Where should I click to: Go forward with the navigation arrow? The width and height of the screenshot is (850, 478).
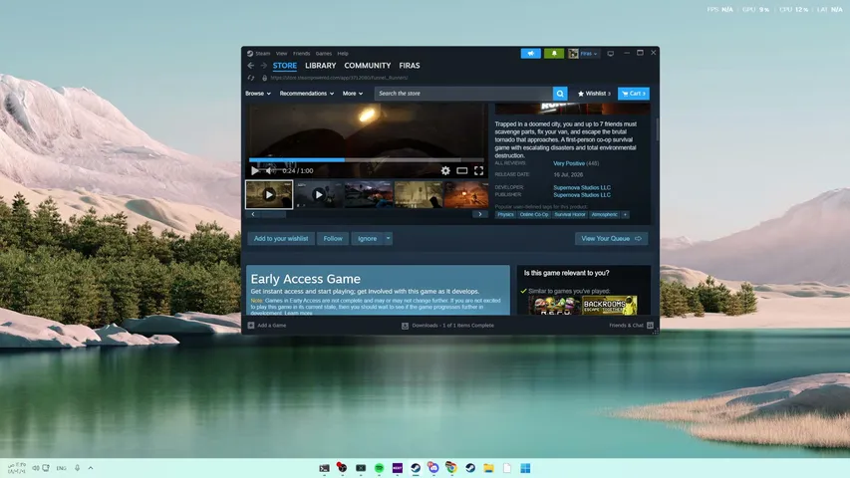pos(263,66)
